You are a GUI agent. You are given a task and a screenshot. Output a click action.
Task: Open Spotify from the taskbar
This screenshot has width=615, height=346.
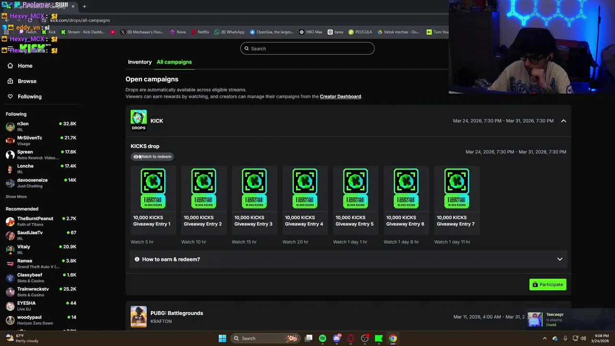pos(322,338)
